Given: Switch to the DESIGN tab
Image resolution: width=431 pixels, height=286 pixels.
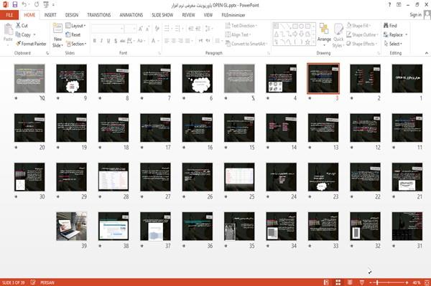Looking at the screenshot, I should pos(72,15).
